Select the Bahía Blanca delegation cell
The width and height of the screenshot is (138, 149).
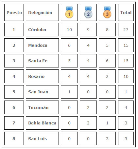point(42,123)
